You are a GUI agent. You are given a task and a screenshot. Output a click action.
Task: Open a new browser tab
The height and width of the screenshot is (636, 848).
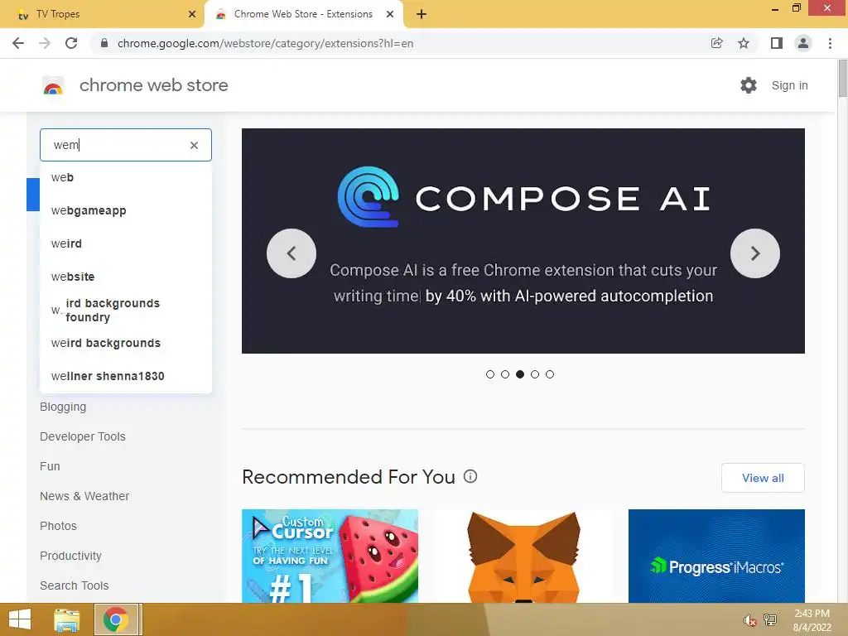point(422,14)
